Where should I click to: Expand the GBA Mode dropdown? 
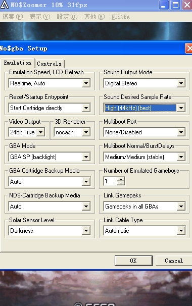(86, 157)
